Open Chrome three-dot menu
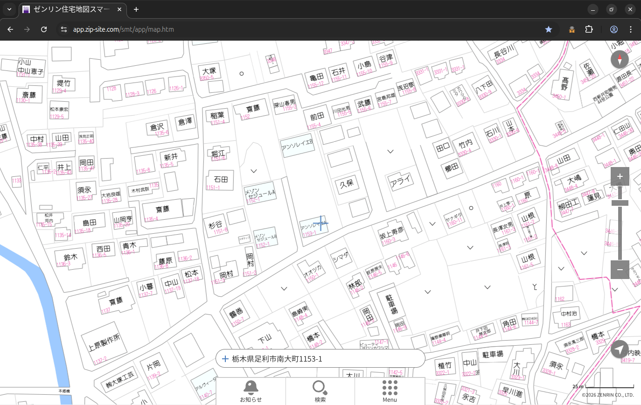The height and width of the screenshot is (405, 641). 631,29
